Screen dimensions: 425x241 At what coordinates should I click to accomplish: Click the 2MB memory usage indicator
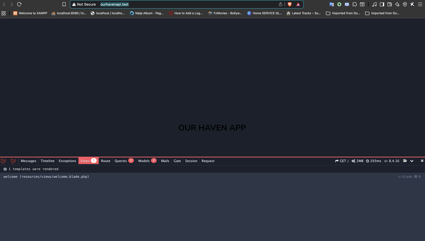(x=358, y=161)
